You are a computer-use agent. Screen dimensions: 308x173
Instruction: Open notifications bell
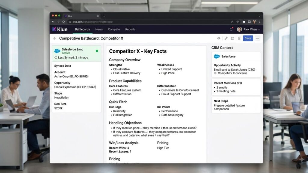(231, 29)
